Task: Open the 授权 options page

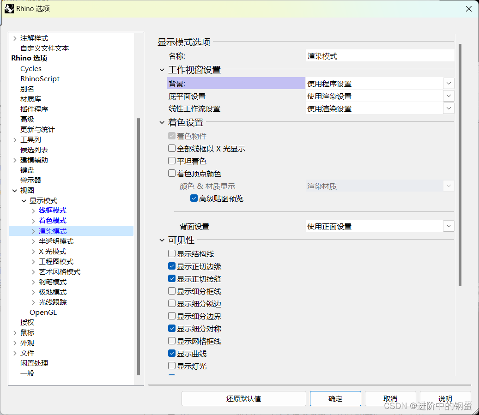Action: click(27, 323)
